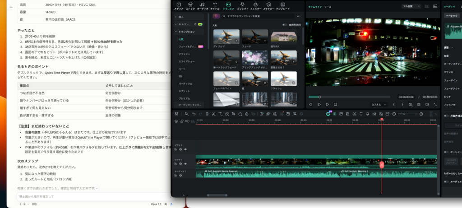This screenshot has height=208, width=462.
Task: Open the Templates (テンプレート) tab
Action: pyautogui.click(x=283, y=6)
